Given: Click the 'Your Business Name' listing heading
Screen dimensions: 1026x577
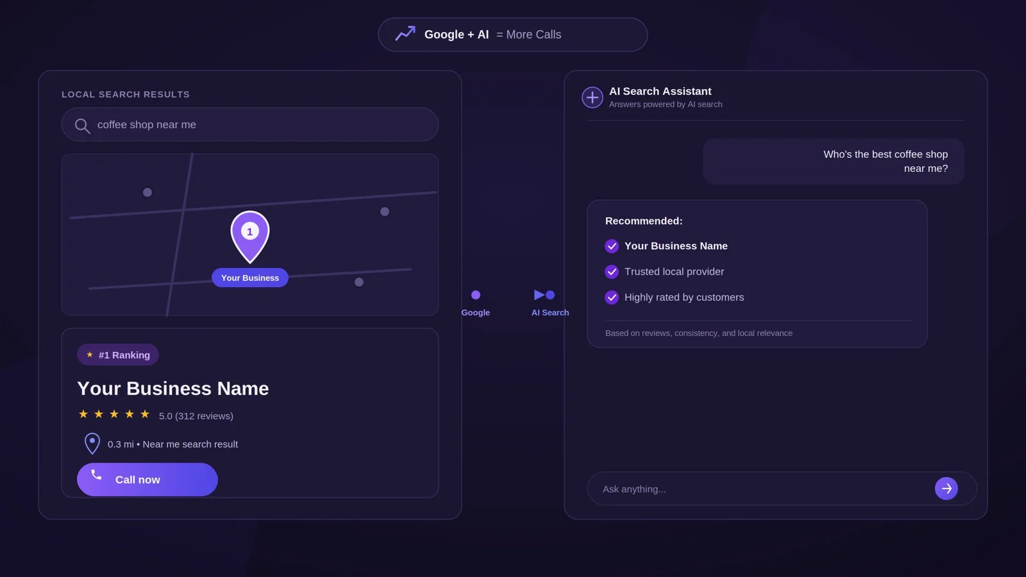Looking at the screenshot, I should [173, 389].
